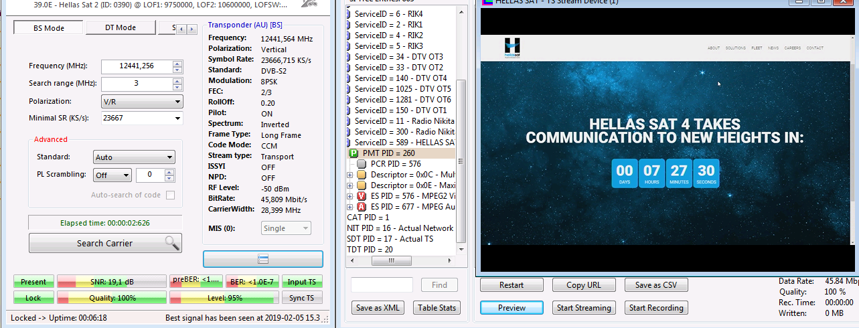Enable the Auto-search of code checkbox
859x328 pixels.
[x=171, y=195]
